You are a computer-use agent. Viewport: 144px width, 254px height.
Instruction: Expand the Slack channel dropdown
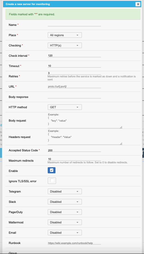(x=65, y=202)
